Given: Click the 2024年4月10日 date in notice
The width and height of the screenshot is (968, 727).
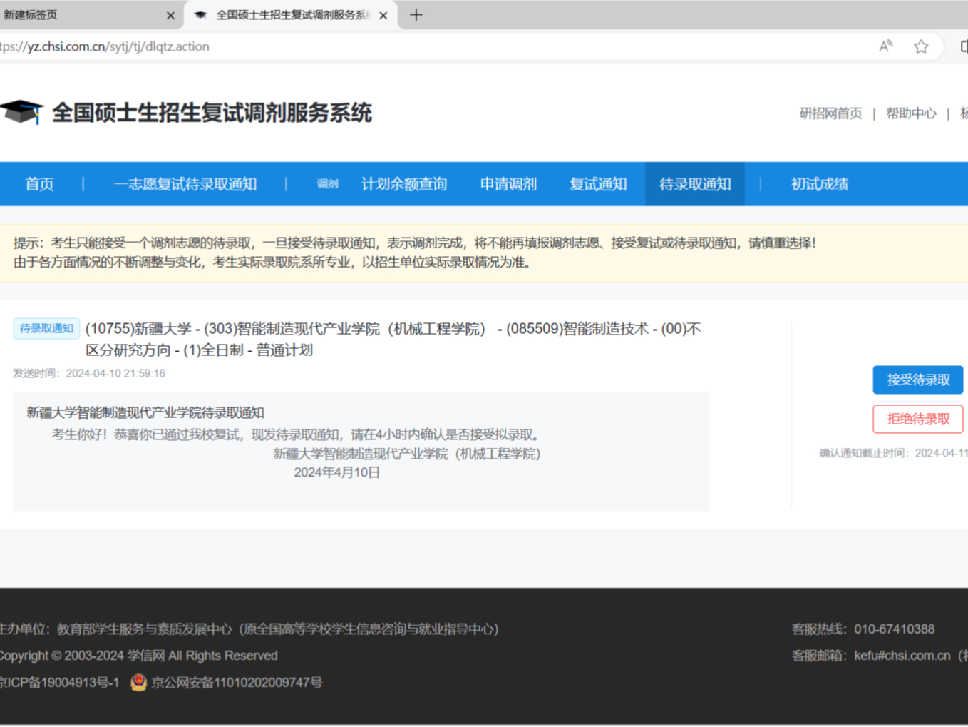Looking at the screenshot, I should [x=337, y=472].
